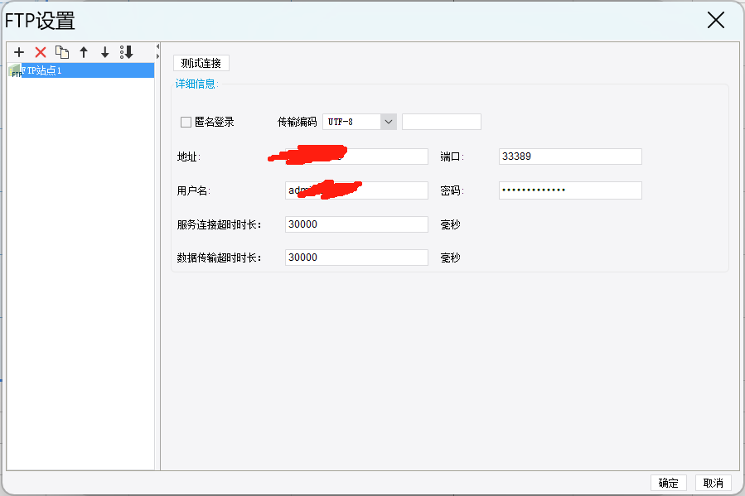Confirm settings with 确定 button

point(669,483)
